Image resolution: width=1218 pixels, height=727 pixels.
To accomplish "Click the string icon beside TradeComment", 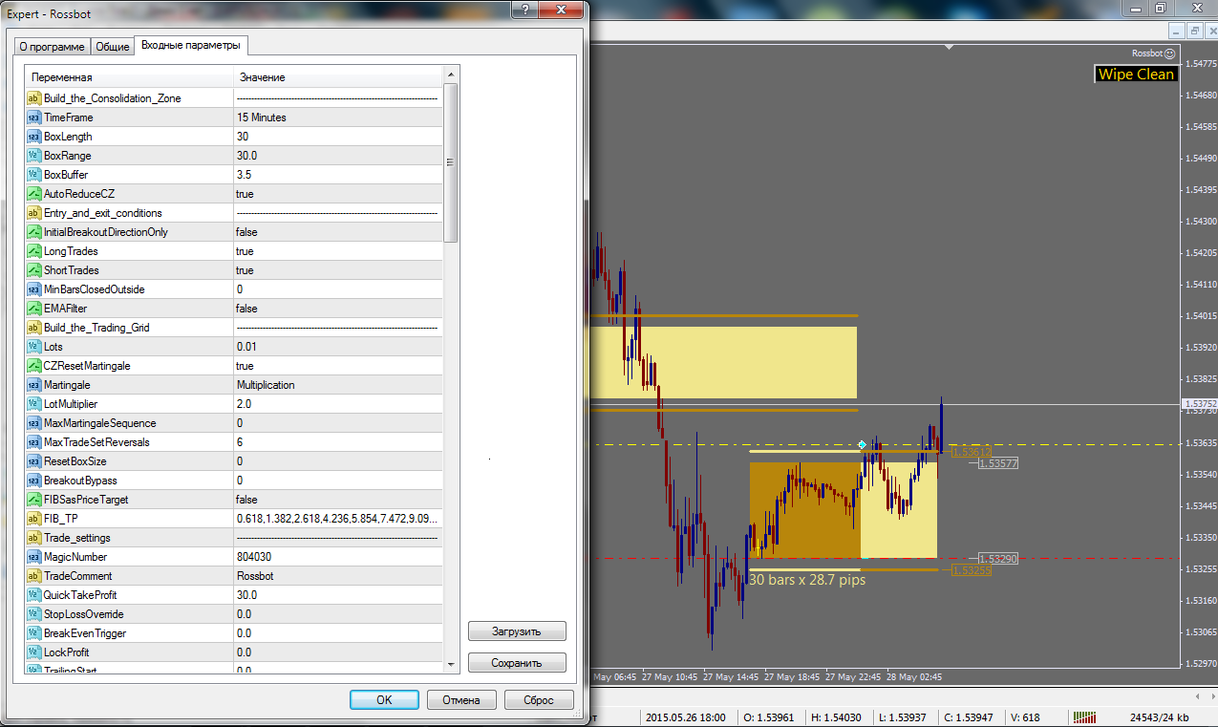I will pos(34,576).
